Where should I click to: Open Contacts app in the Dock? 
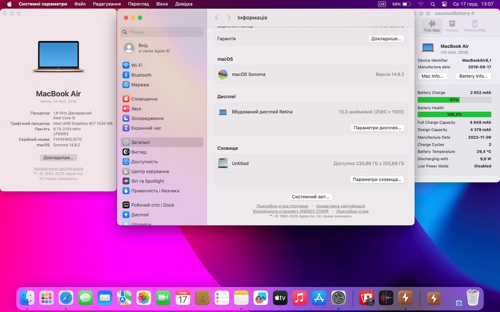[202, 299]
